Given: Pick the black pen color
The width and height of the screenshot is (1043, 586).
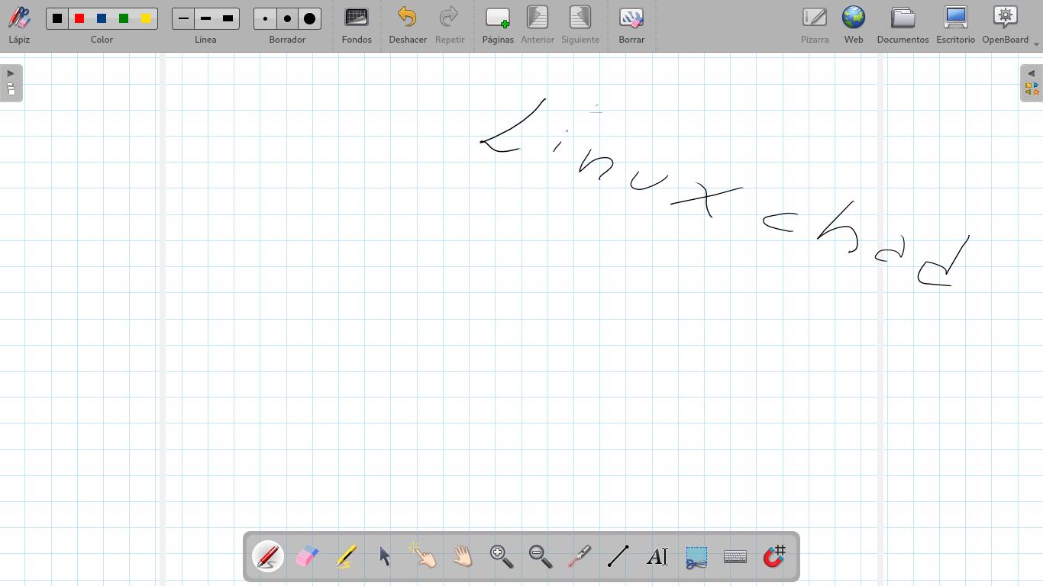Looking at the screenshot, I should tap(57, 18).
